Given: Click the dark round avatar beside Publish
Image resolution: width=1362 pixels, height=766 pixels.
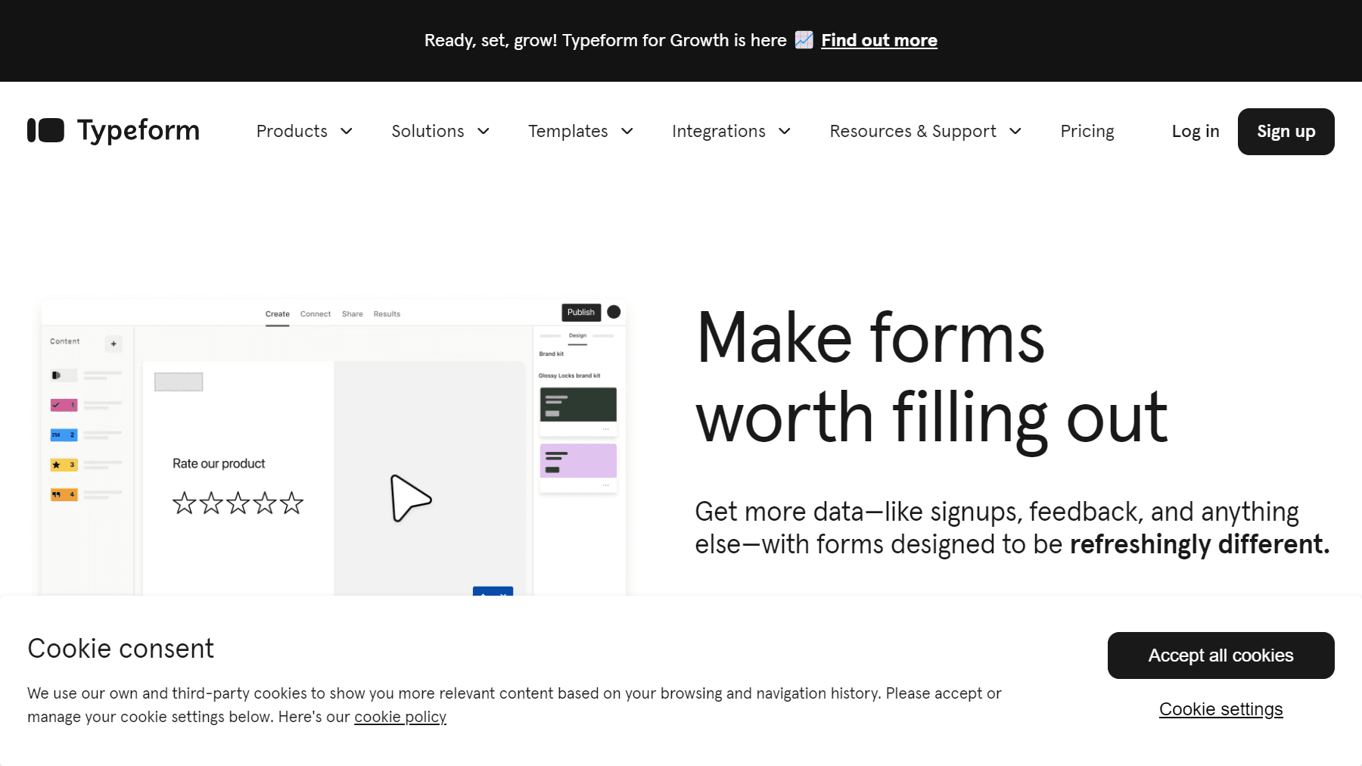Looking at the screenshot, I should 614,312.
